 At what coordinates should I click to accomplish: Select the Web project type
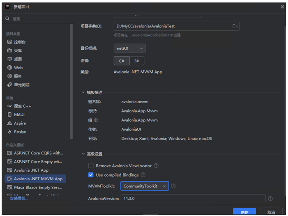pyautogui.click(x=18, y=68)
